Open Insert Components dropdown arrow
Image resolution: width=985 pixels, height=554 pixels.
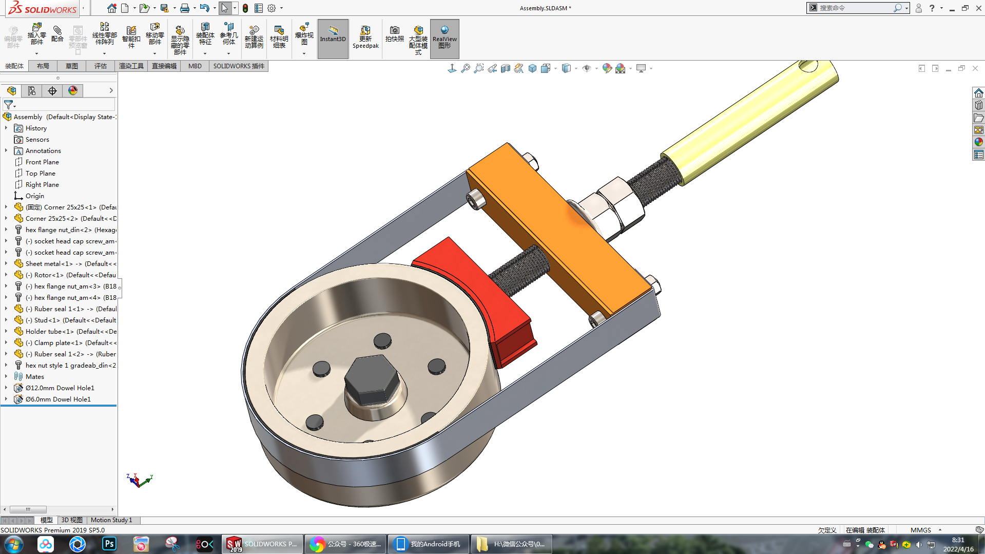tap(36, 53)
